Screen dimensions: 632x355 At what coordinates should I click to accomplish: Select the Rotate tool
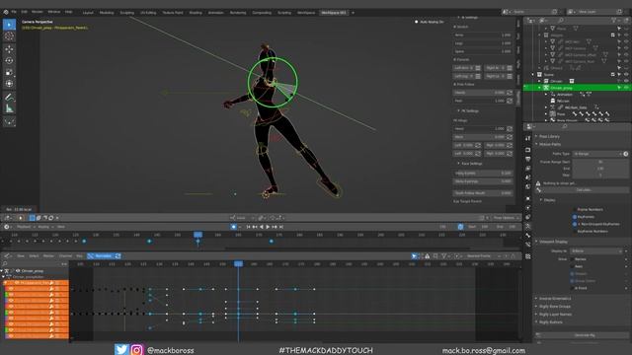point(9,61)
